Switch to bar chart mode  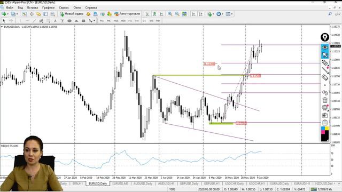tap(147, 14)
